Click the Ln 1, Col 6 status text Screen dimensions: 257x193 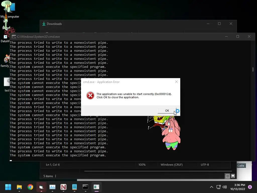point(53,165)
